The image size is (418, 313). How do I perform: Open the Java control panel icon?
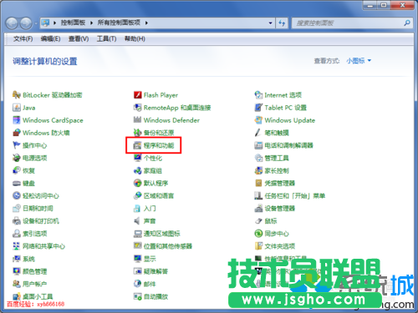(17, 108)
